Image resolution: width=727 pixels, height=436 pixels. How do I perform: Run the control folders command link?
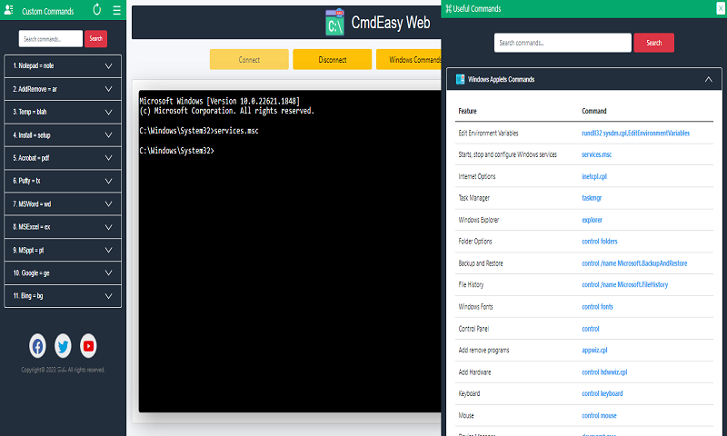click(600, 242)
